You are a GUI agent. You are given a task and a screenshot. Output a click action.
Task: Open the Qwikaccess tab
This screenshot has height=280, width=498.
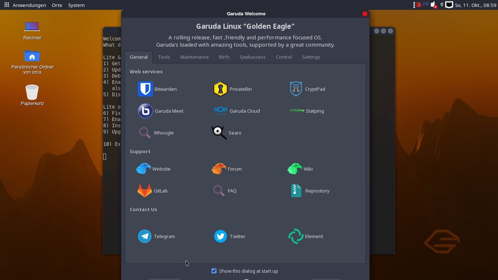pos(253,57)
